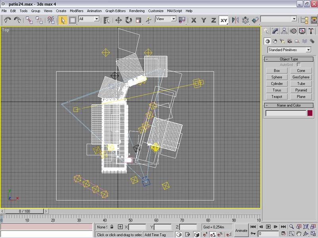Click the Select and Manipulate icon
The image size is (318, 238).
tap(148, 20)
